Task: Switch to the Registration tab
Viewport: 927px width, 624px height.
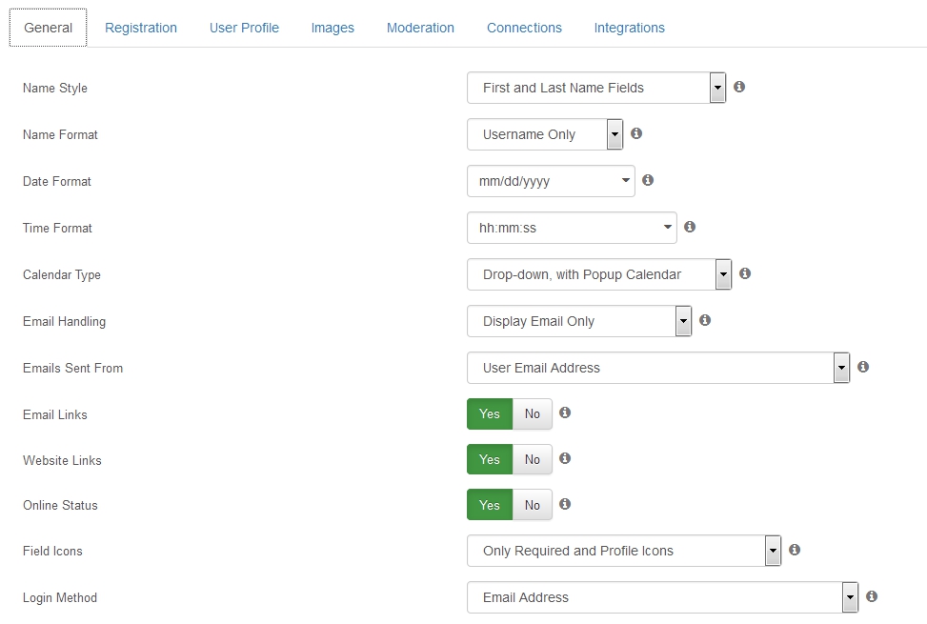Action: coord(141,28)
